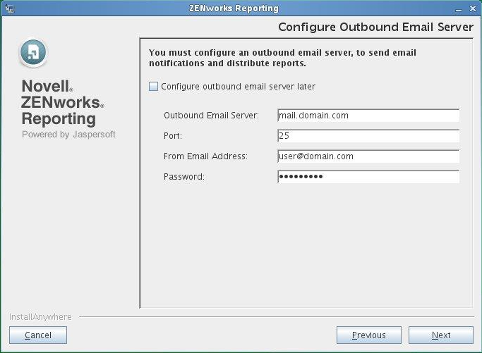482x353 pixels.
Task: Proceed by clicking the Next button
Action: pos(441,335)
